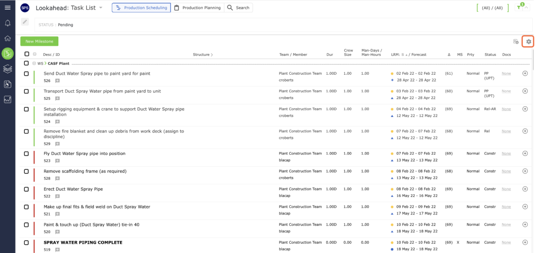537x253 pixels.
Task: Click the Prty column header
Action: 470,55
